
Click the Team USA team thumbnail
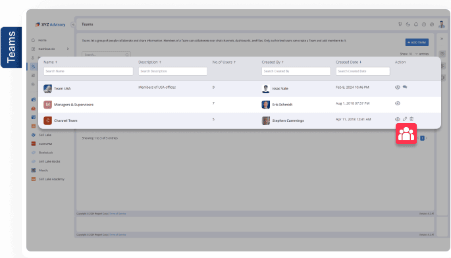48,89
